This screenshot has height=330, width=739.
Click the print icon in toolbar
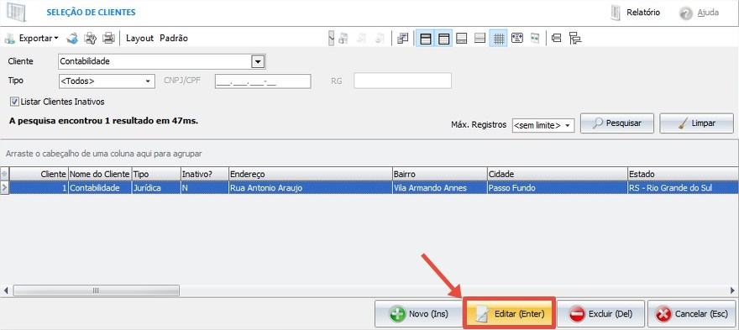tap(108, 38)
